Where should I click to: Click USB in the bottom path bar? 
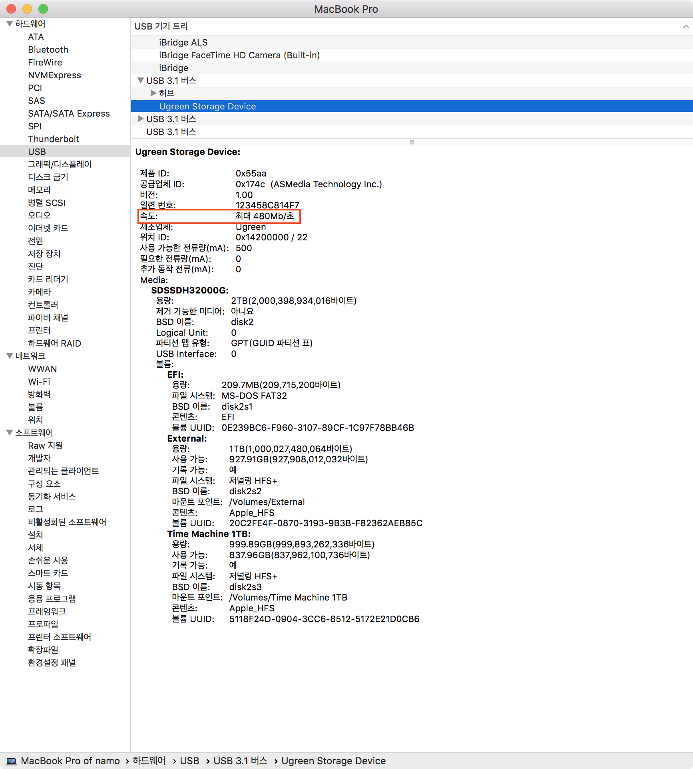(189, 761)
